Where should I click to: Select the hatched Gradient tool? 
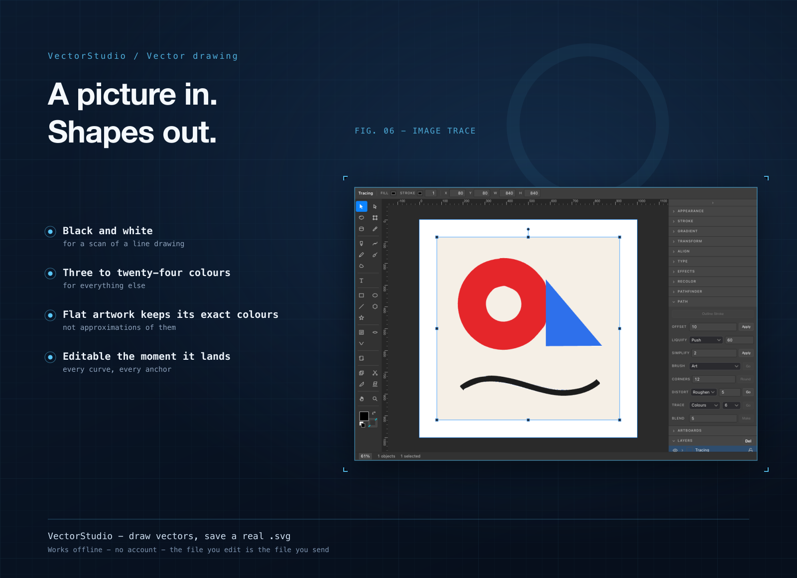[x=362, y=332]
